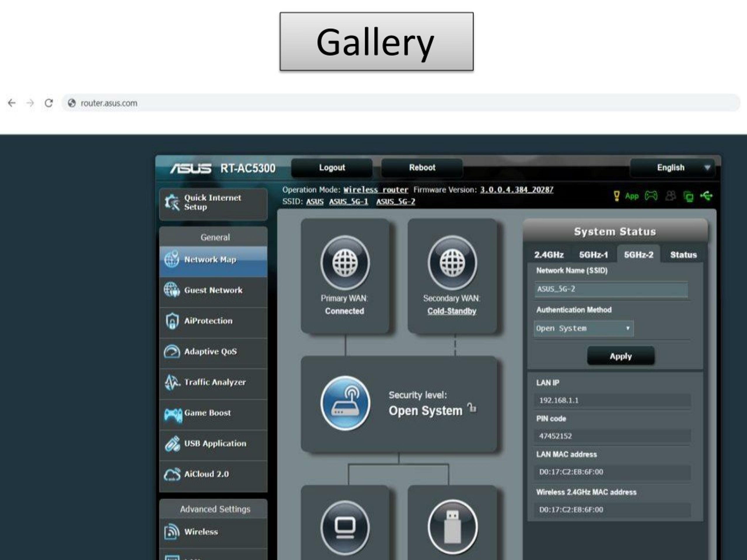The height and width of the screenshot is (560, 747).
Task: Click the ASUS logo
Action: (191, 168)
